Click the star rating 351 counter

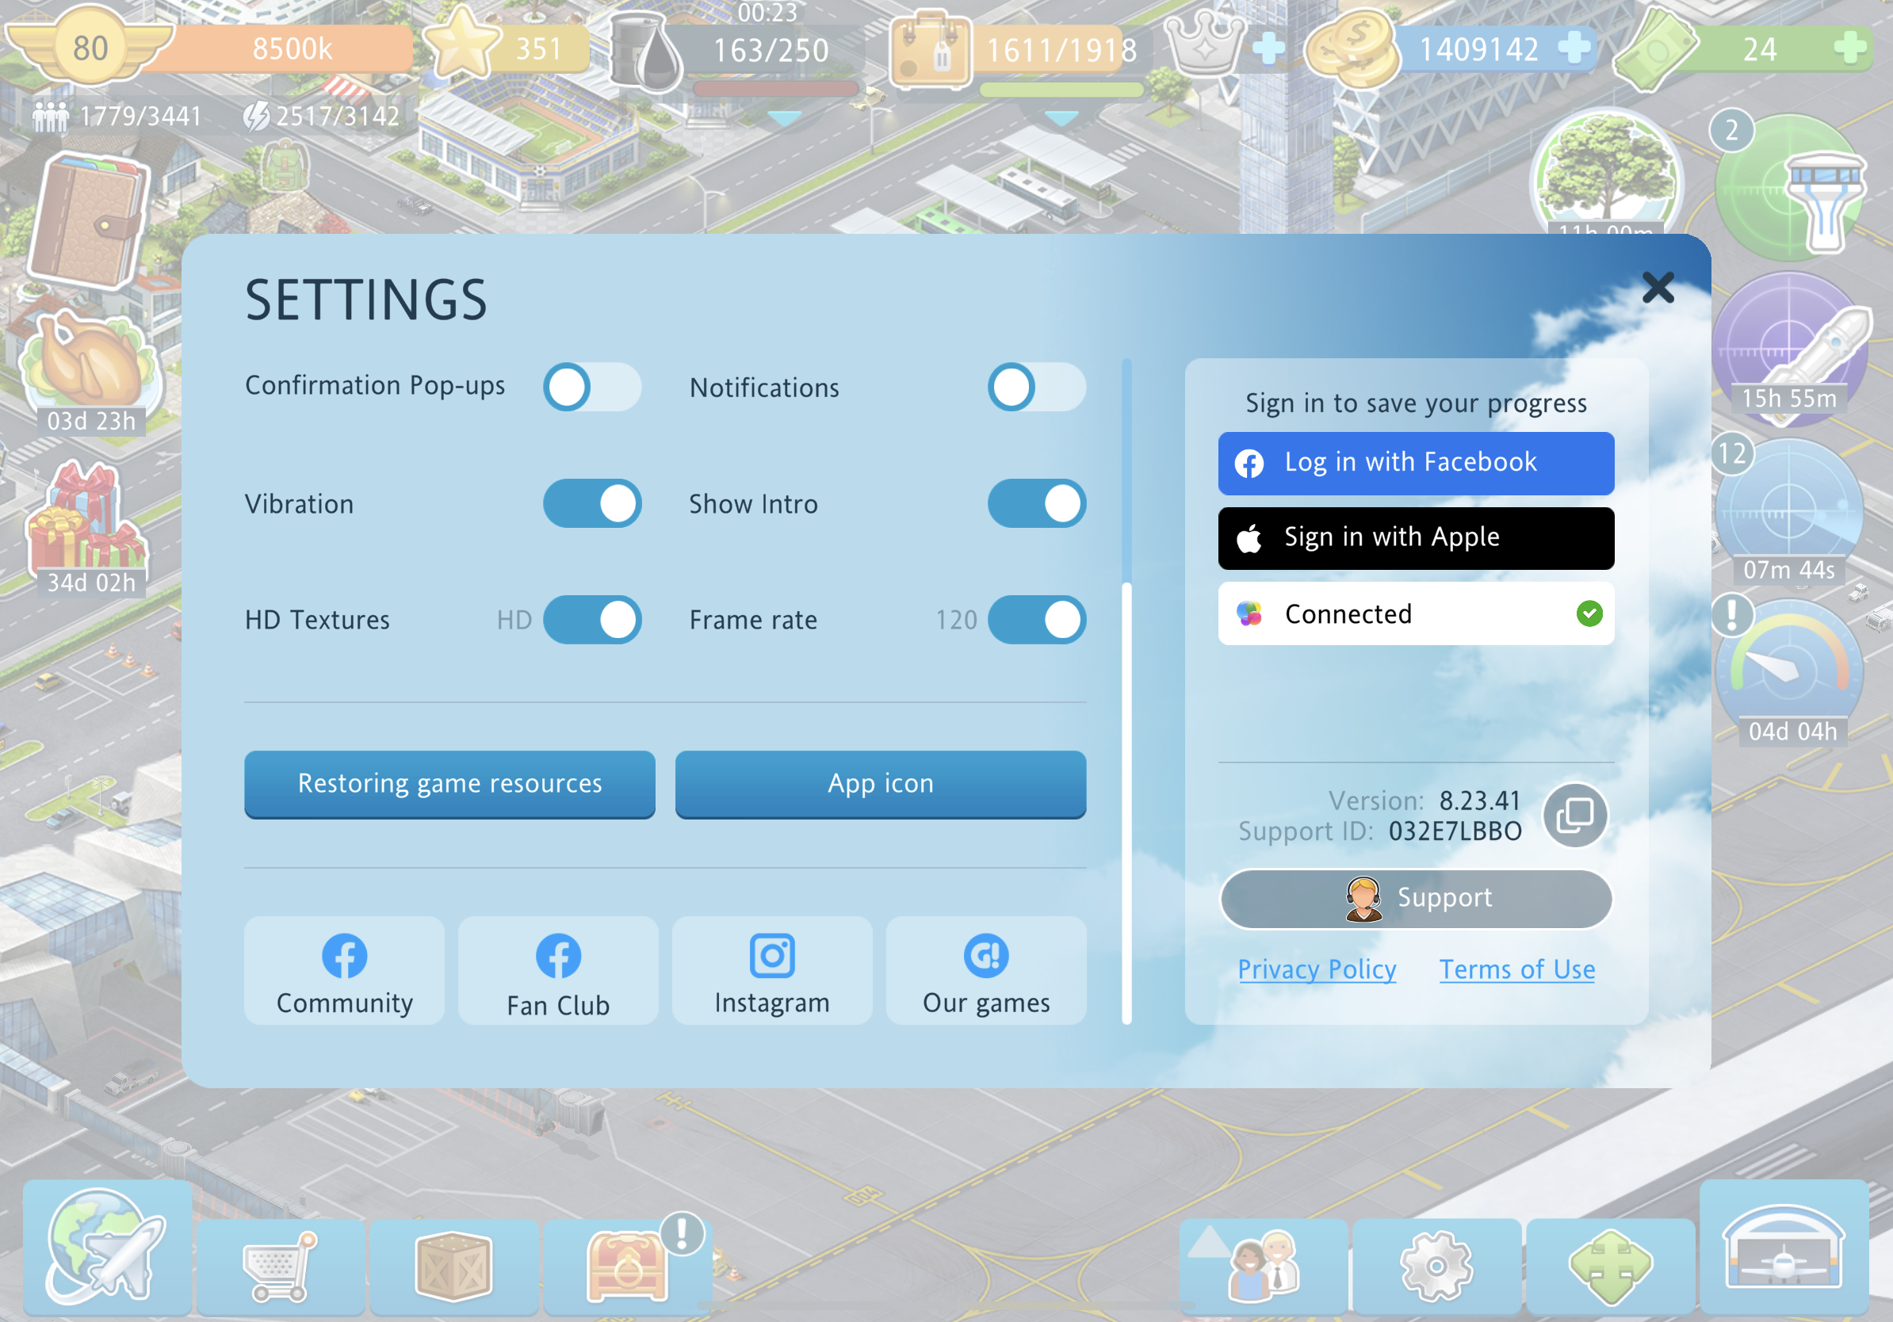tap(507, 45)
